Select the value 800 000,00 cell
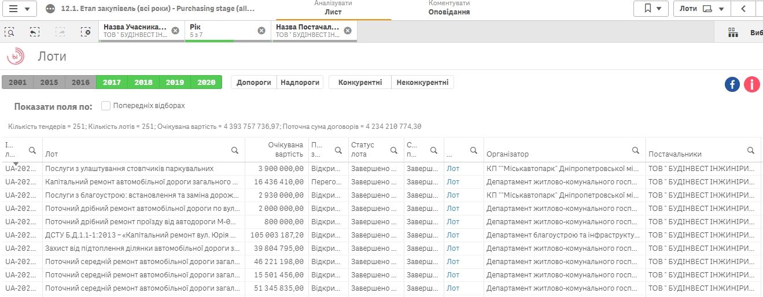This screenshot has height=297, width=763. pyautogui.click(x=277, y=222)
